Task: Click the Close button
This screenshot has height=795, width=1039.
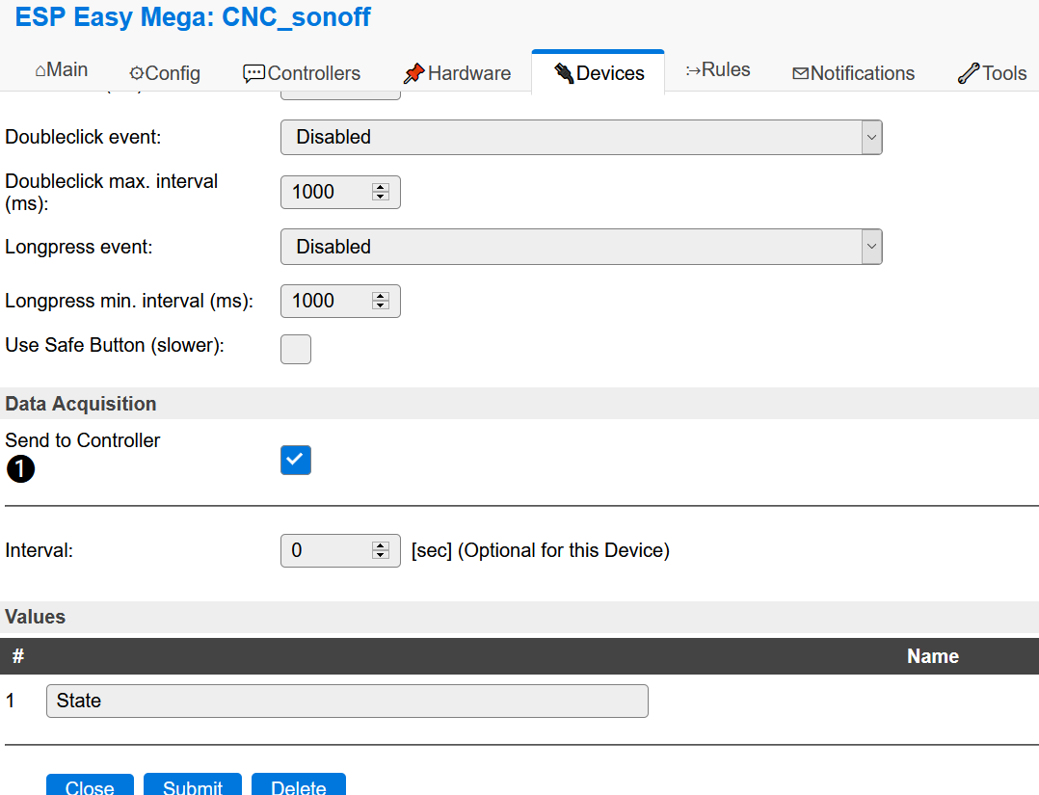Action: point(90,785)
